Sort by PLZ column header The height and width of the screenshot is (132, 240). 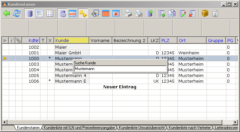[169, 40]
